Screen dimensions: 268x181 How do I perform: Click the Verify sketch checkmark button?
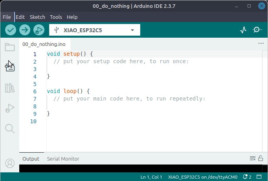11,30
